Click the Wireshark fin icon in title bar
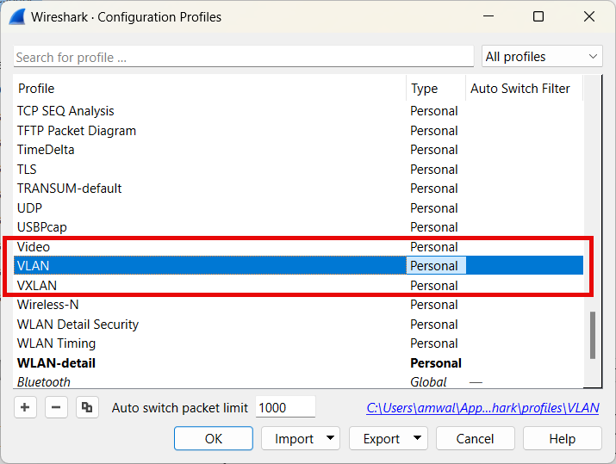The image size is (616, 464). (x=16, y=16)
